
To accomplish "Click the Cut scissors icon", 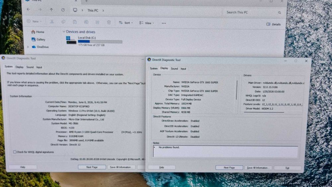I will tap(52, 22).
